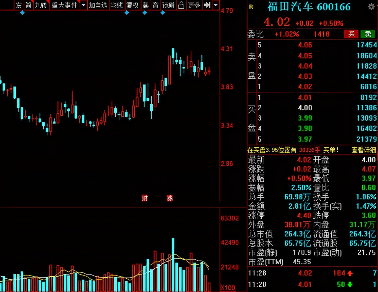
Task: Expand the dropdown arrow next to 重大事件
Action: point(83,5)
